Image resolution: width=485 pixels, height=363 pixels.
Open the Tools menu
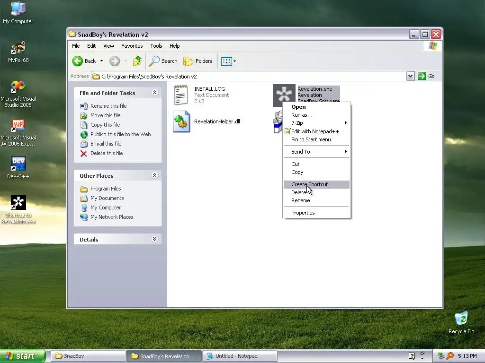point(156,46)
